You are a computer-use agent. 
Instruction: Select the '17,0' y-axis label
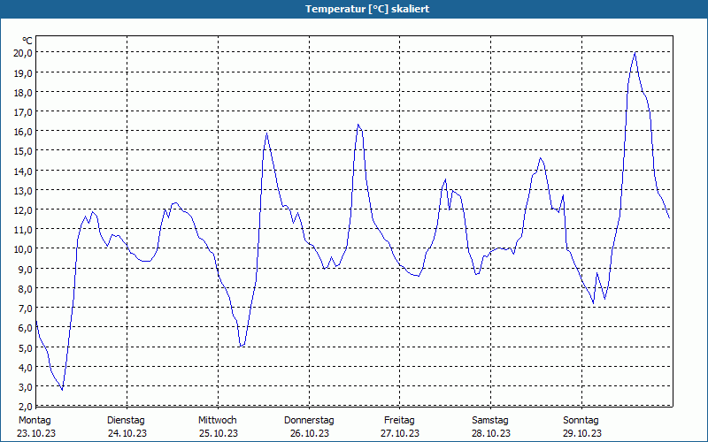[x=23, y=112]
